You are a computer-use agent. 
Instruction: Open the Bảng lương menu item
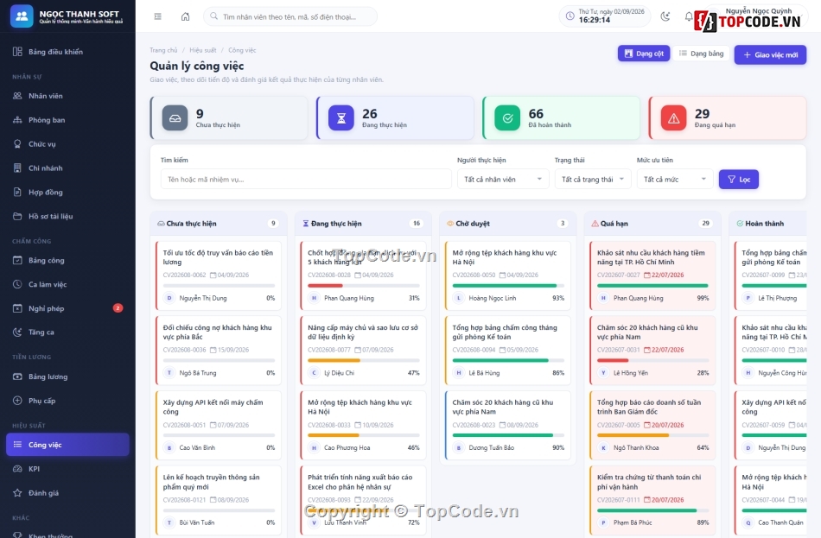[67, 377]
